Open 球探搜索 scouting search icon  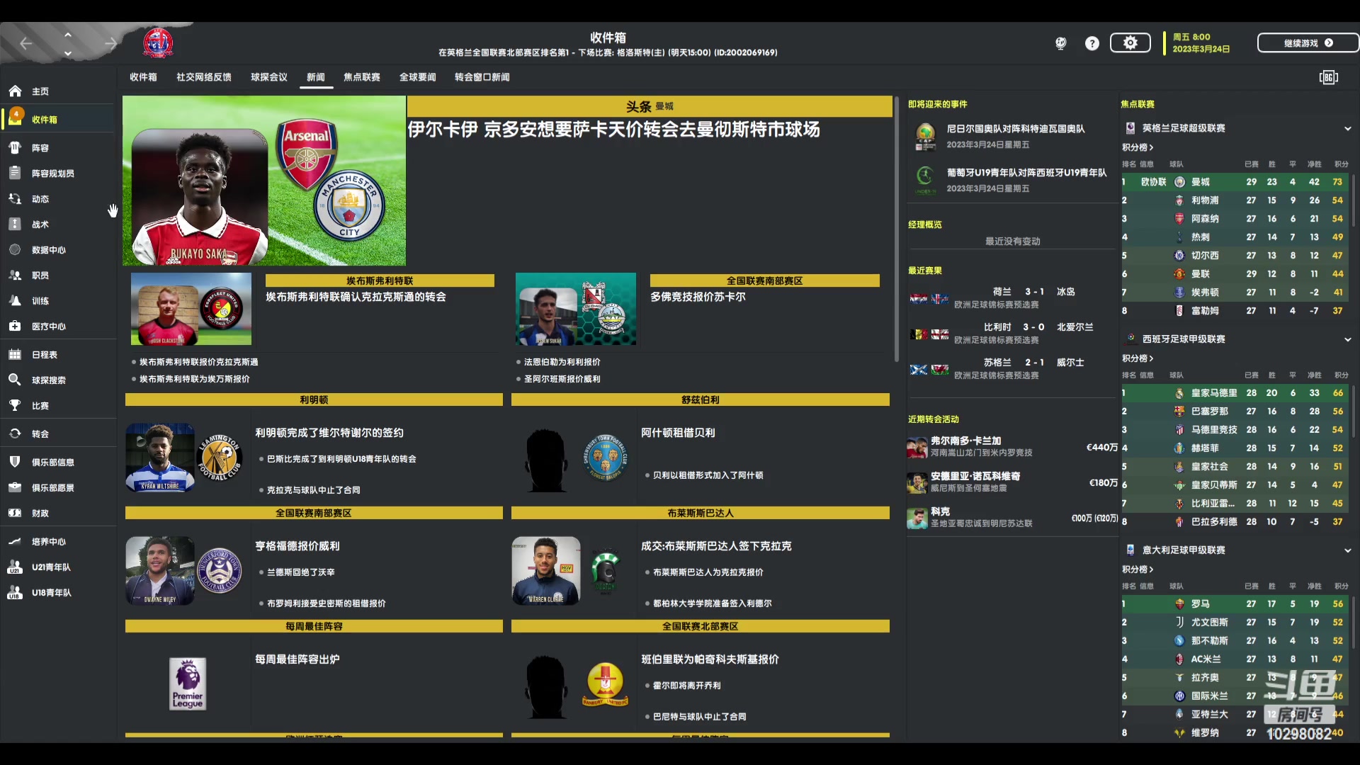point(15,380)
